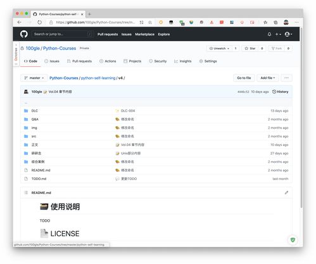Open the plus create-new dropdown

[x=278, y=34]
